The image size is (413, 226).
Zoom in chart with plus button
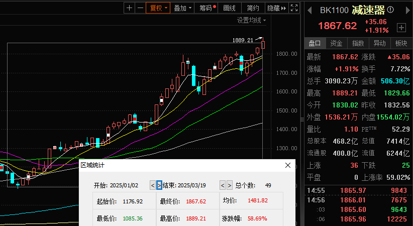[129, 8]
